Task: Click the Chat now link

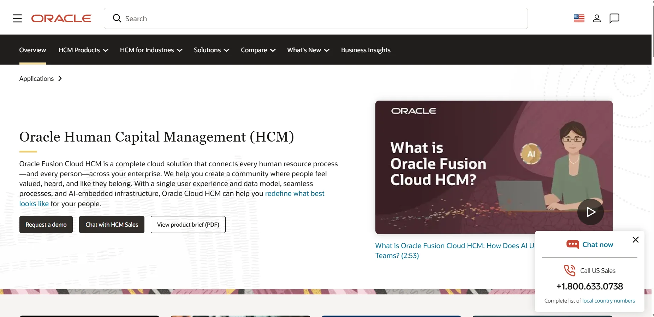Action: 597,245
